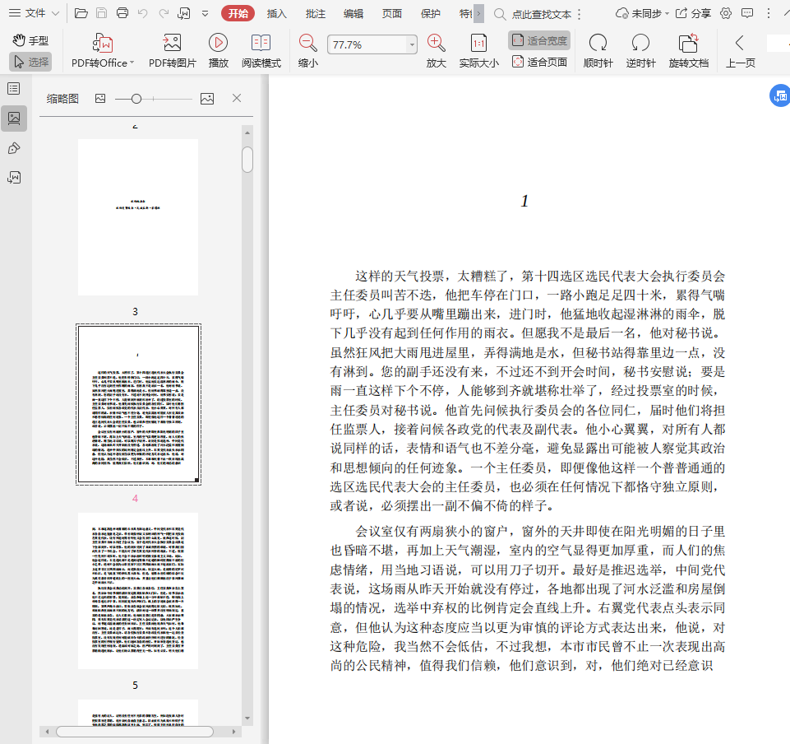Click thumbnail panel scroll down arrow
This screenshot has width=790, height=744.
247,718
